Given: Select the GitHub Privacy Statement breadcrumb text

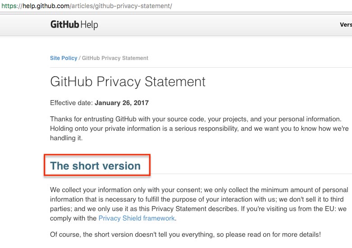Looking at the screenshot, I should tap(115, 58).
